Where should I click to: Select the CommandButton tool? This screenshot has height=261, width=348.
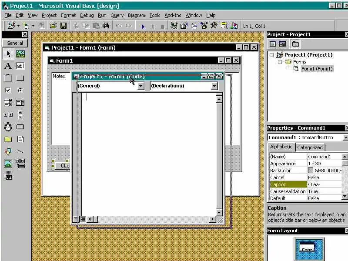[20, 78]
